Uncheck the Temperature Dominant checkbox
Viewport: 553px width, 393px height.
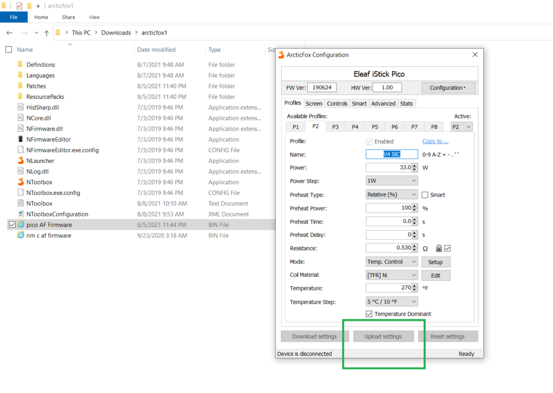click(369, 314)
